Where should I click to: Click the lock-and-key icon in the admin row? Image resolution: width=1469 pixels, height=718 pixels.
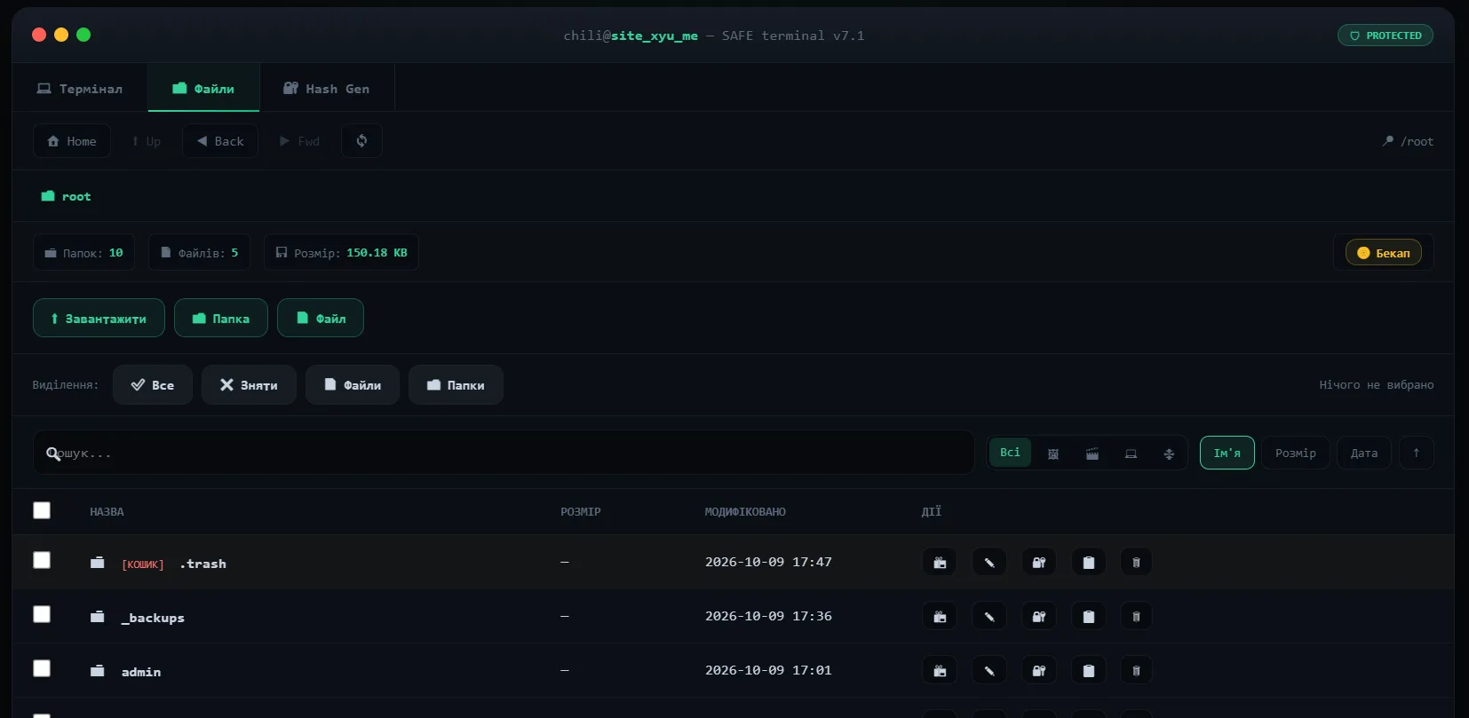pyautogui.click(x=1039, y=671)
